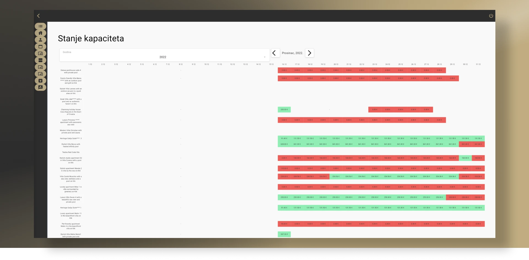Image resolution: width=529 pixels, height=260 pixels.
Task: Select the 16.12 date column header
Action: tap(284, 64)
